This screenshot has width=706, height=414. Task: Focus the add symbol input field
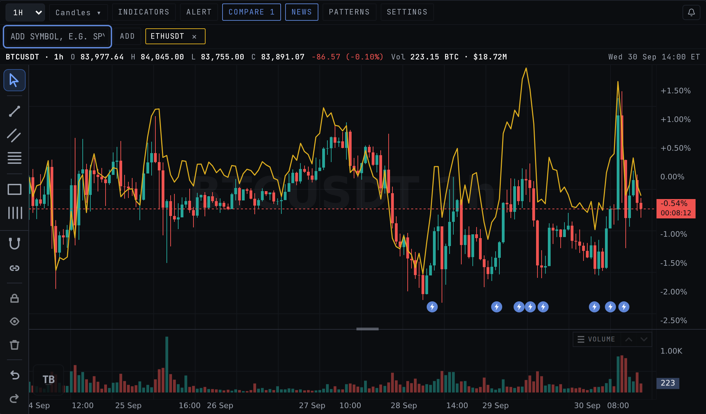(57, 36)
